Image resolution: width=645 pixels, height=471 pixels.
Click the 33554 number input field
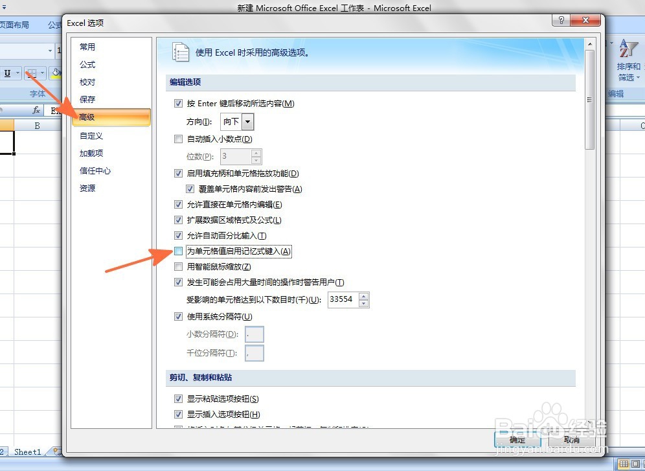pos(343,300)
